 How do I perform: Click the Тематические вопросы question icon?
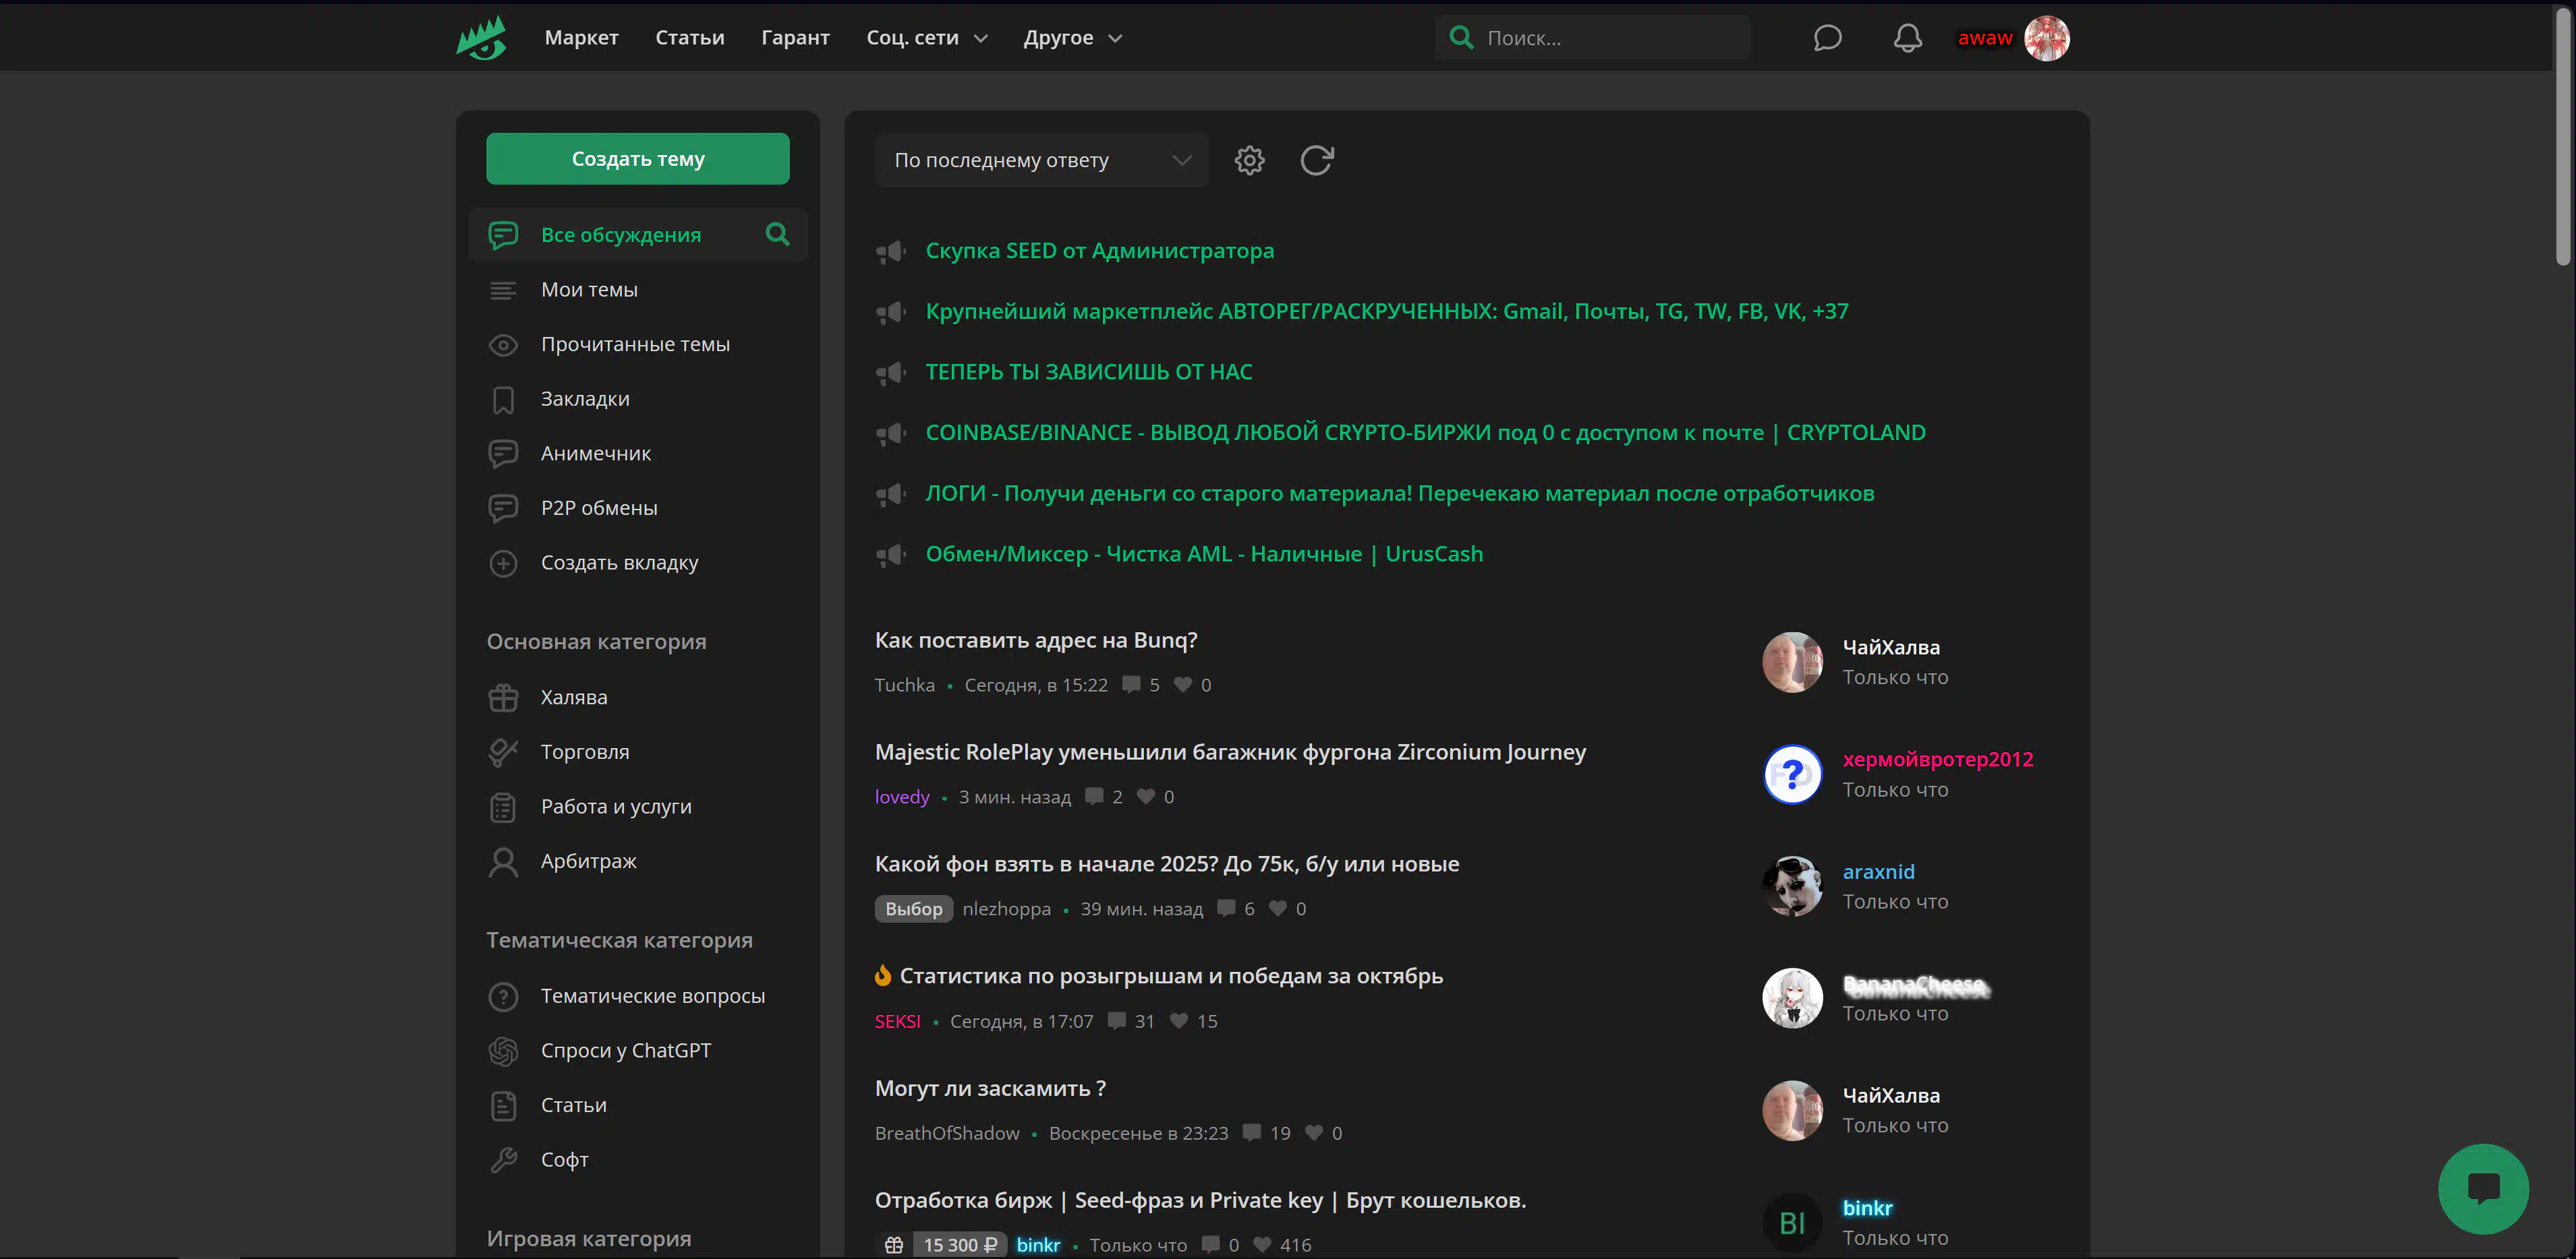[x=503, y=996]
